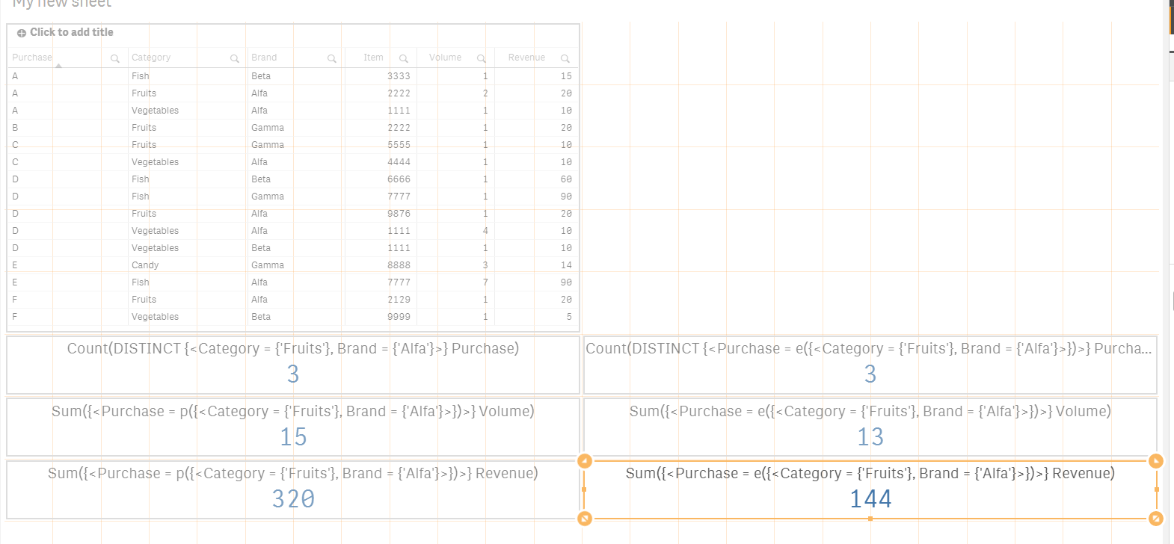The height and width of the screenshot is (544, 1174).
Task: Search in the Purchase column
Action: pos(114,58)
